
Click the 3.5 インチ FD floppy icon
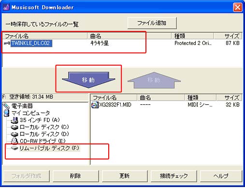14,120
